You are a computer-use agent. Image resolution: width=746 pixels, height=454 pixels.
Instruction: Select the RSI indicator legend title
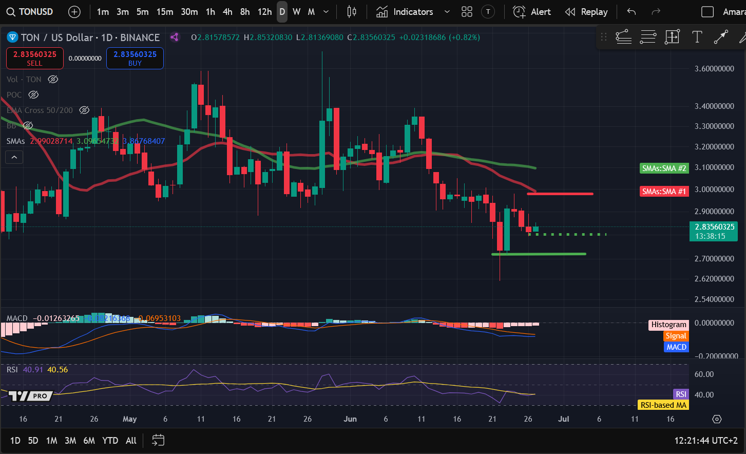tap(12, 370)
